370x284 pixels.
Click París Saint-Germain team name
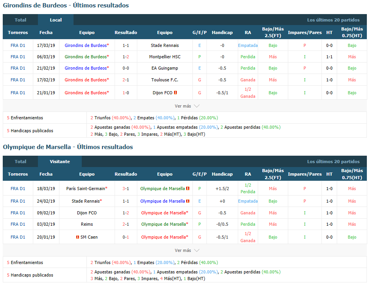86,189
